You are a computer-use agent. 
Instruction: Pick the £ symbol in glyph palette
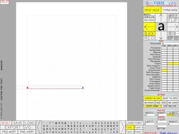tap(117, 132)
